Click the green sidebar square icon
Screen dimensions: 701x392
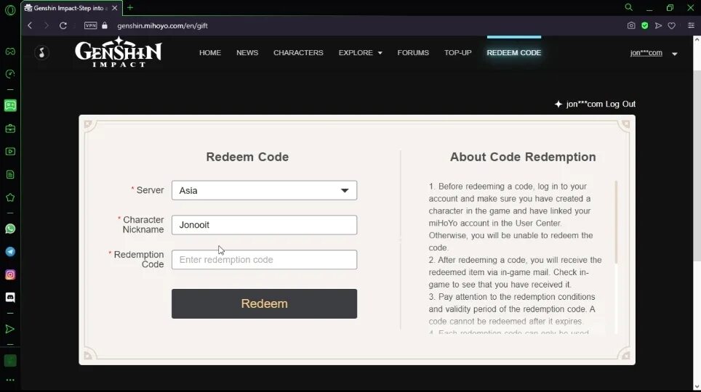pyautogui.click(x=10, y=360)
